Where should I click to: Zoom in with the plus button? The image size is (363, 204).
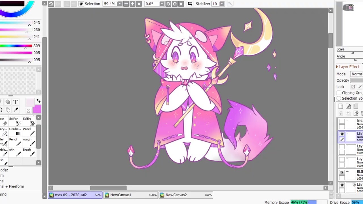click(132, 4)
